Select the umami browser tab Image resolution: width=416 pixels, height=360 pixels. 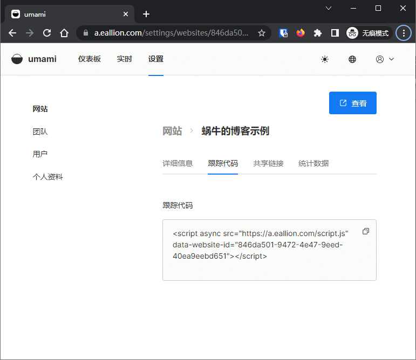pos(70,14)
